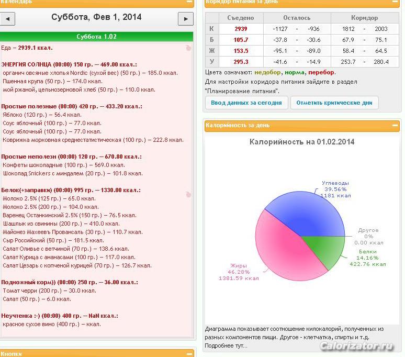Click Отметить критические дни button

click(334, 103)
